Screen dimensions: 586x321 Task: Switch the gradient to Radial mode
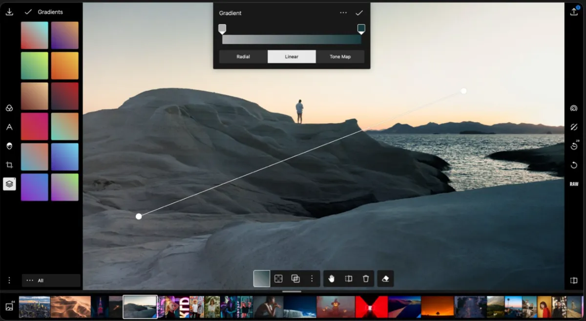(243, 56)
